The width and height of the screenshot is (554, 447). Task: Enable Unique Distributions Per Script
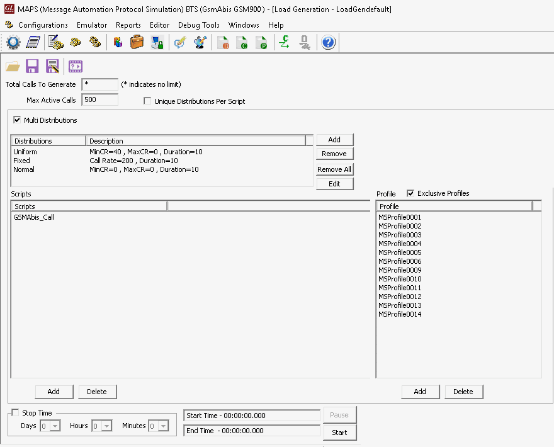point(147,100)
